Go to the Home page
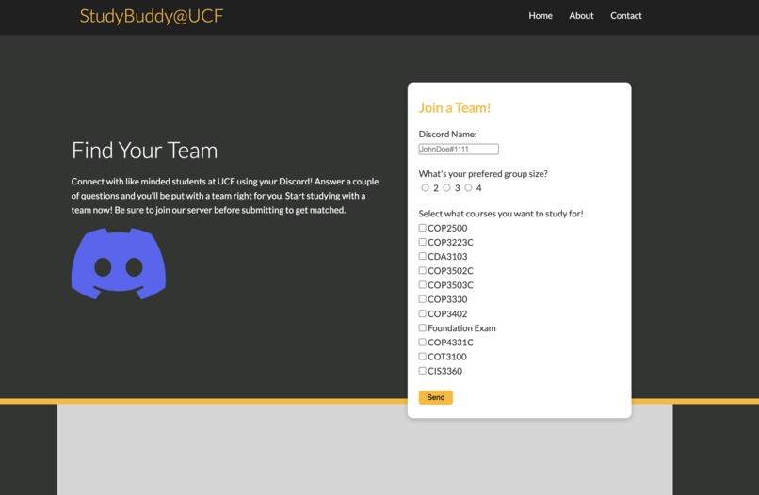Image resolution: width=759 pixels, height=495 pixels. pyautogui.click(x=541, y=15)
